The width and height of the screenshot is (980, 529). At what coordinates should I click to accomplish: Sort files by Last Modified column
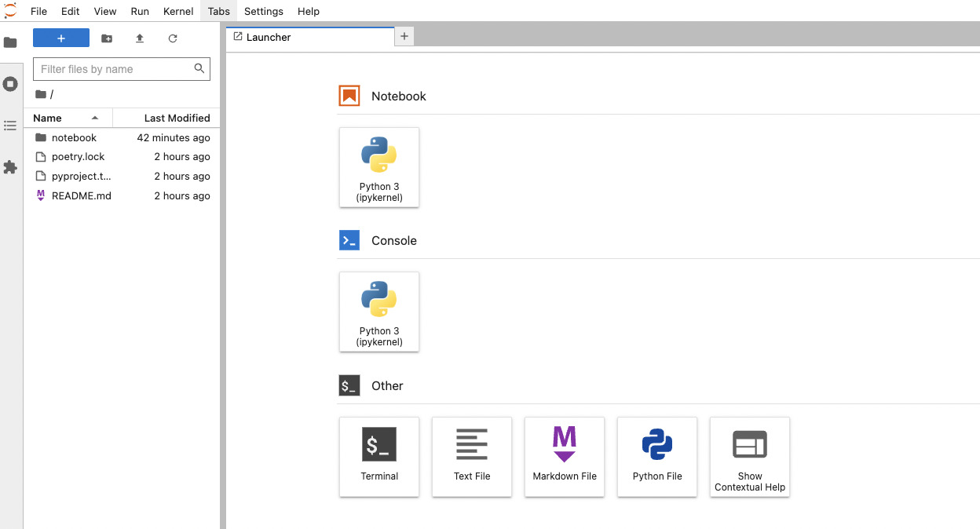pyautogui.click(x=177, y=118)
